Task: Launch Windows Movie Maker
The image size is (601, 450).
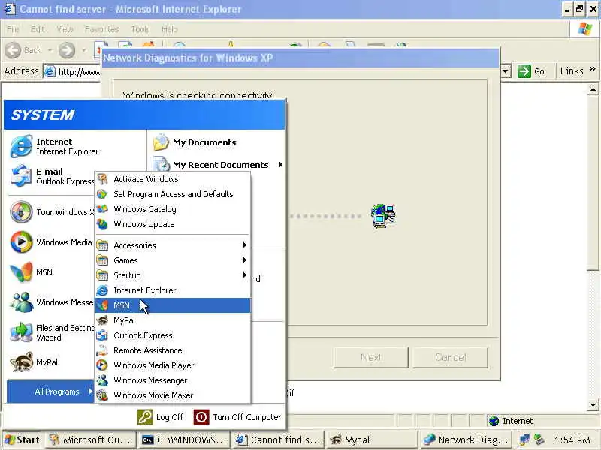Action: coord(173,395)
